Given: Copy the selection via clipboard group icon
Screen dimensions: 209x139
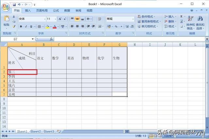Looking at the screenshot, I should pyautogui.click(x=14, y=21).
